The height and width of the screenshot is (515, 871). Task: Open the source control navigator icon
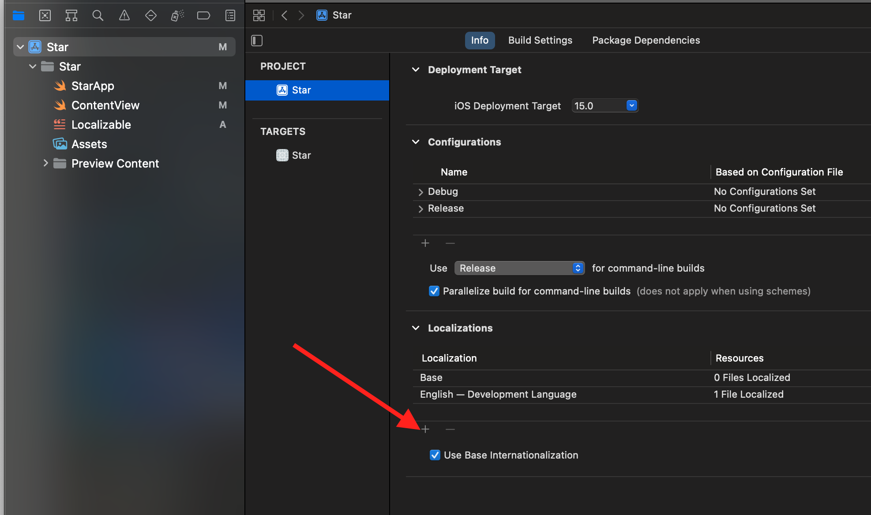click(45, 16)
